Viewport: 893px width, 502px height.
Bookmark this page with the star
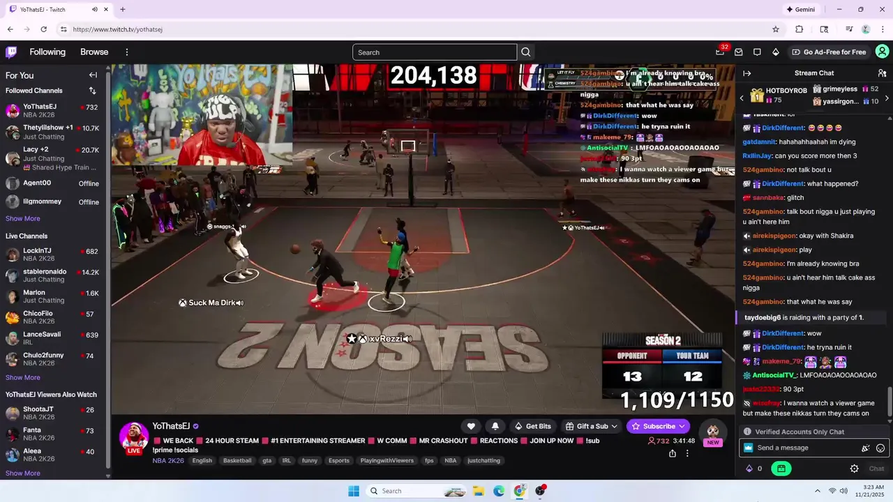pos(775,29)
